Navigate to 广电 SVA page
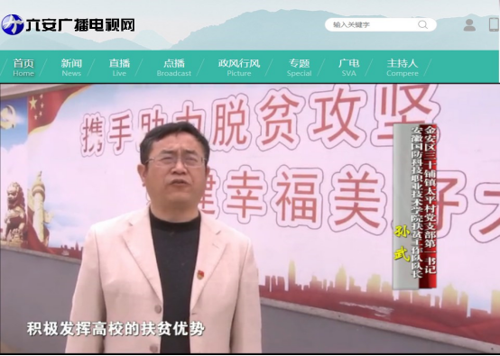 point(348,68)
